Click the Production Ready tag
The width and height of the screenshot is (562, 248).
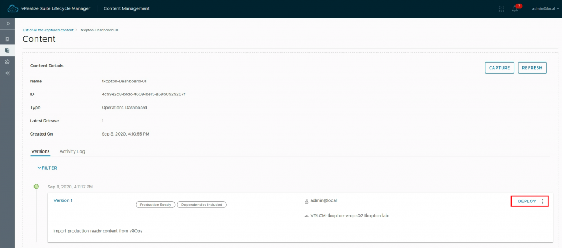tap(155, 205)
